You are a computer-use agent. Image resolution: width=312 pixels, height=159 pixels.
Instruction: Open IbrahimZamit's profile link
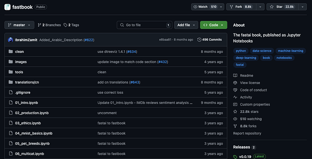point(26,40)
